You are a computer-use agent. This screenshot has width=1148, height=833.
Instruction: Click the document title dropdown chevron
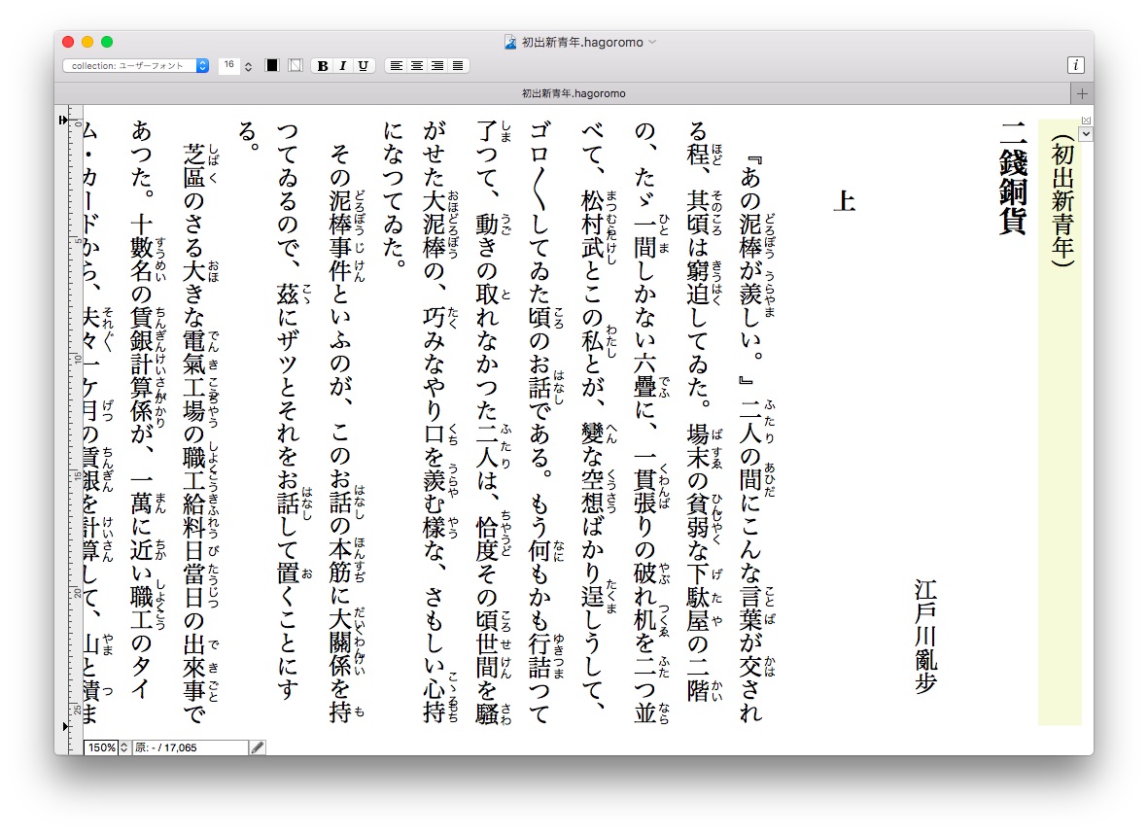pos(652,43)
